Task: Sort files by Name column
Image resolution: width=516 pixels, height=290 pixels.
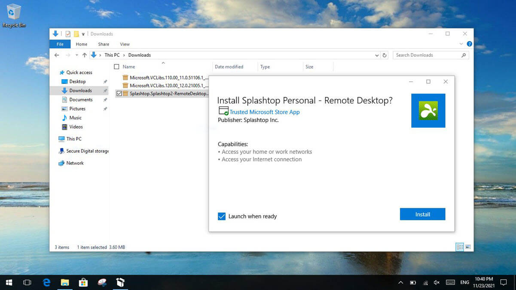Action: 129,67
